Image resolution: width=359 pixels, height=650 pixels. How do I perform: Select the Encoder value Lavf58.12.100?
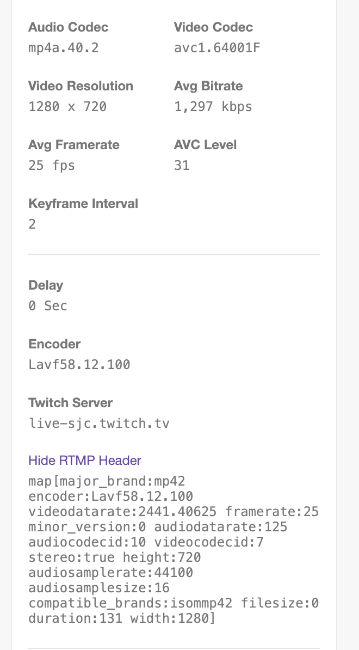coord(79,364)
